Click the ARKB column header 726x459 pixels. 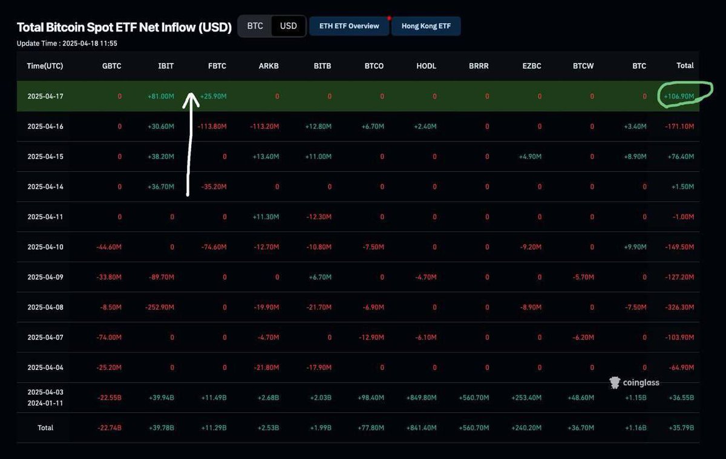[269, 66]
